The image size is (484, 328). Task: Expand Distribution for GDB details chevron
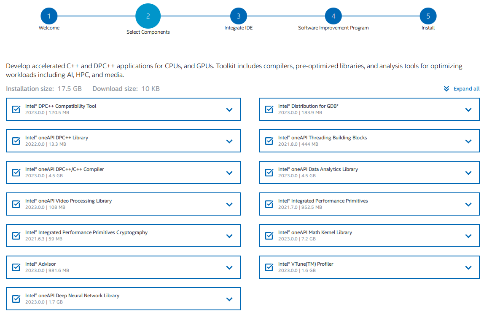click(468, 110)
